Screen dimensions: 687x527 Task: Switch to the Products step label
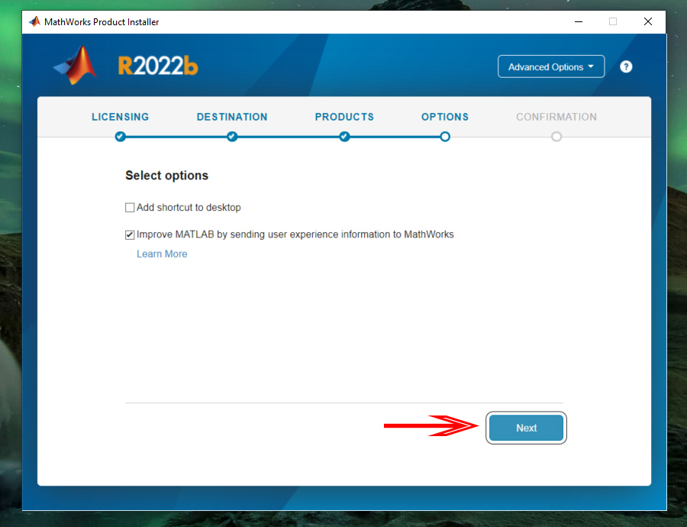pos(344,117)
